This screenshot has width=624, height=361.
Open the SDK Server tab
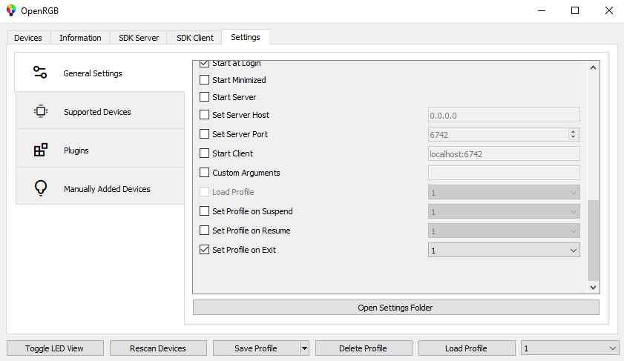click(139, 38)
